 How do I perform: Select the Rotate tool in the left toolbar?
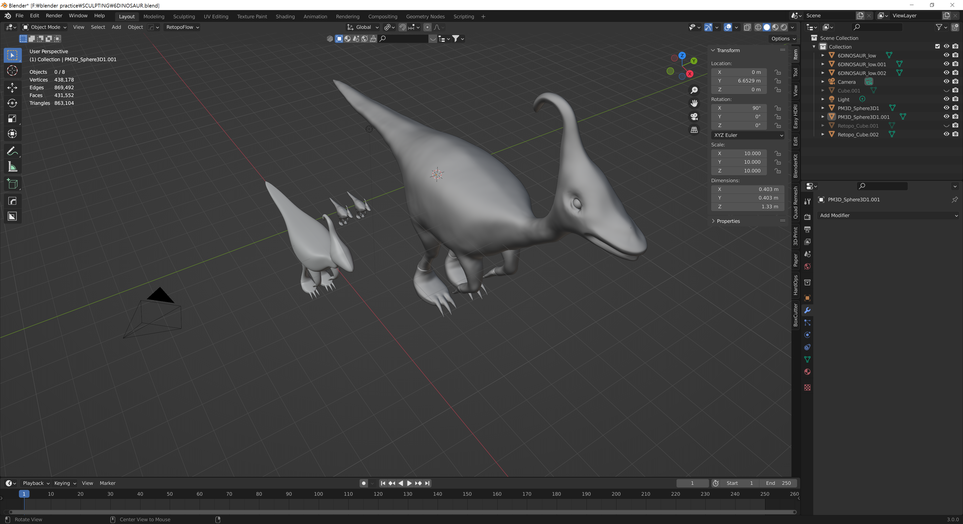(12, 103)
